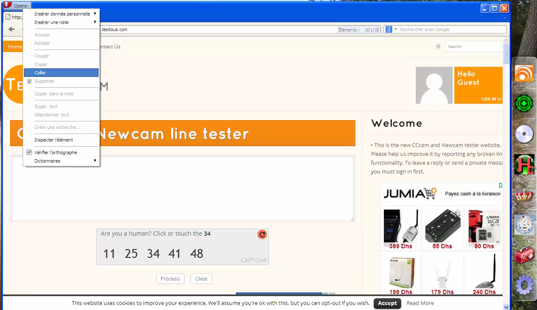This screenshot has height=310, width=537.
Task: Refresh the CAPTCHA with the red reload icon
Action: (262, 234)
